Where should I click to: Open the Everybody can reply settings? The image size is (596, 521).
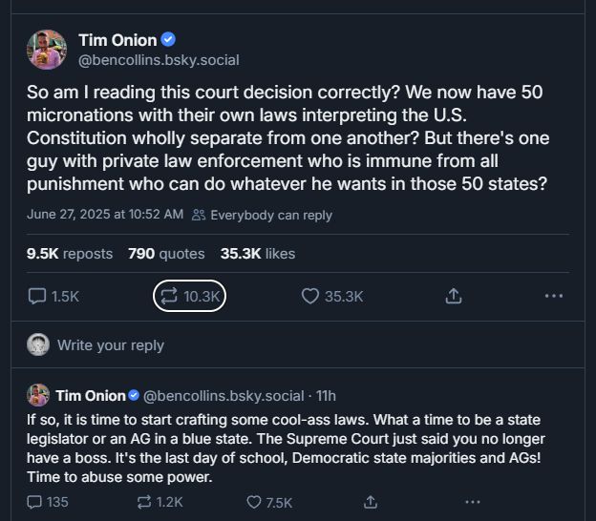click(x=263, y=215)
